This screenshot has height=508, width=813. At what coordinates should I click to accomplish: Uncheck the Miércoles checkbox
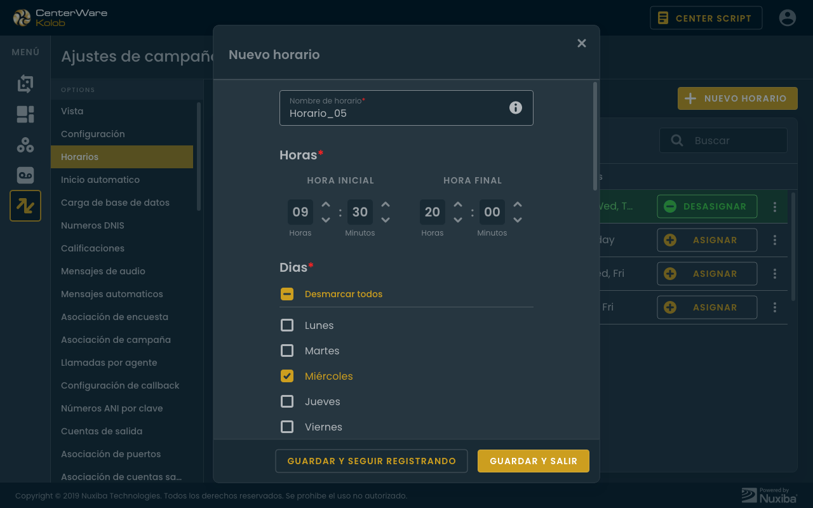click(x=287, y=376)
